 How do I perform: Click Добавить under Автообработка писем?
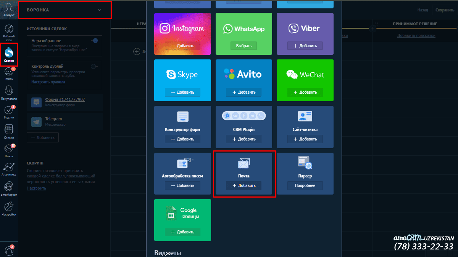182,185
